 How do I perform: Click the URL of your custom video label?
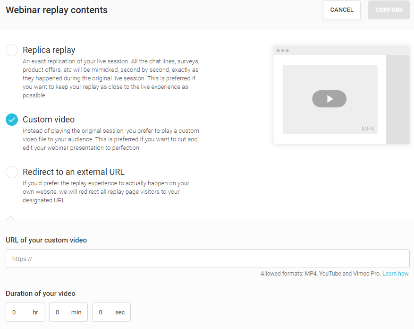[46, 240]
